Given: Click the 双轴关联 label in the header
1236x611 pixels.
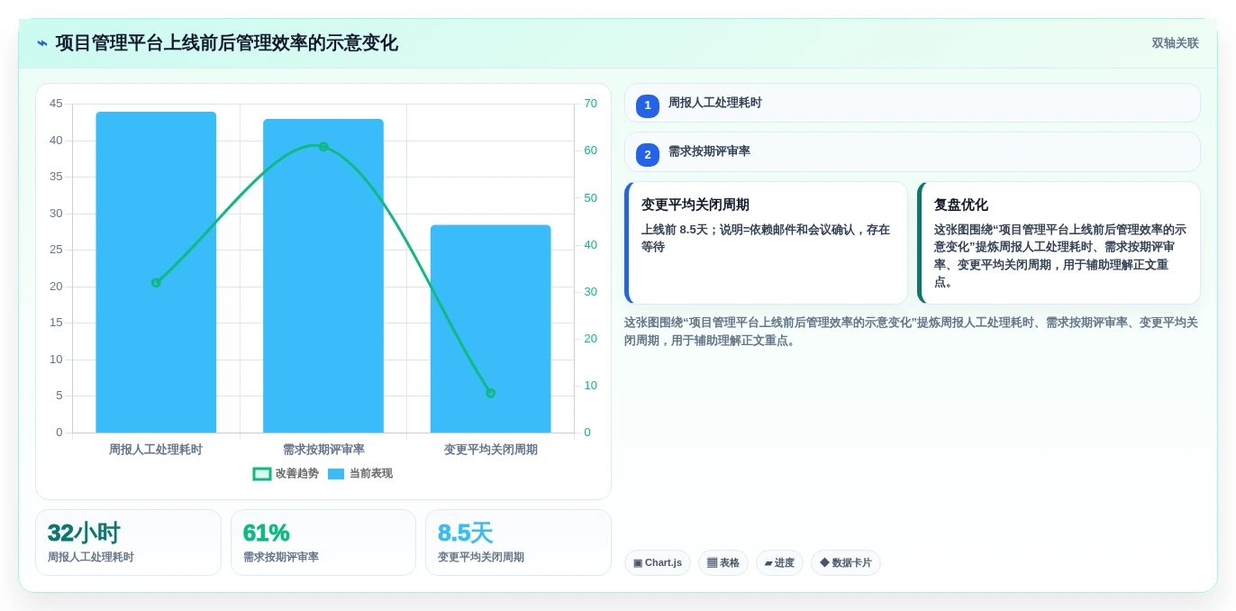Looking at the screenshot, I should click(x=1175, y=43).
